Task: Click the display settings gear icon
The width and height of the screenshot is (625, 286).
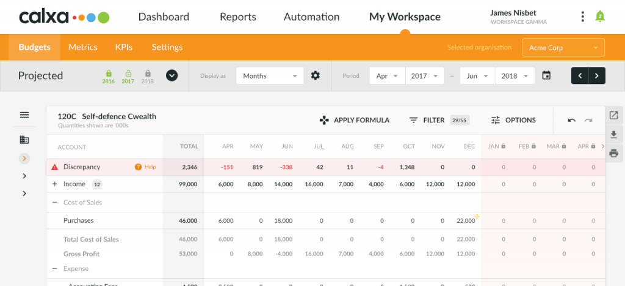Action: click(x=316, y=76)
